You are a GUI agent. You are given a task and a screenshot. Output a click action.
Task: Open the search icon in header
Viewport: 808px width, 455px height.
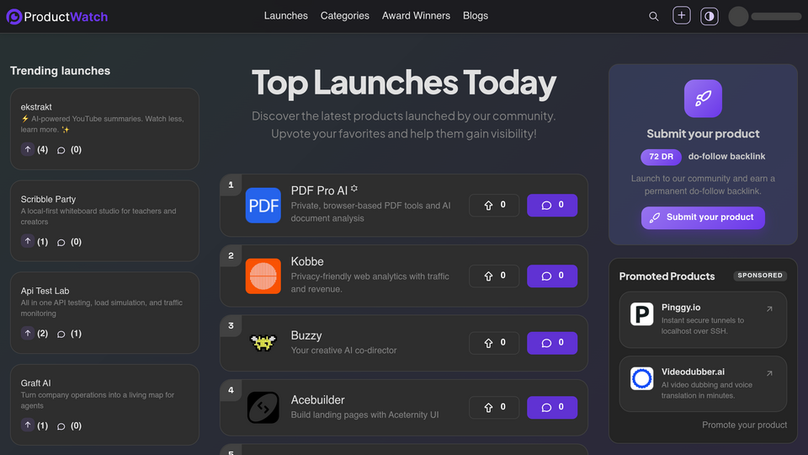653,17
